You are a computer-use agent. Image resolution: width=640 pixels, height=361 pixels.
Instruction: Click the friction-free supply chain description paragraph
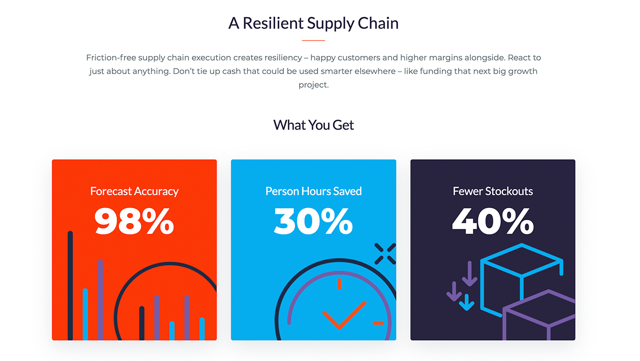click(314, 71)
